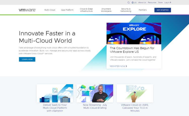
Task: Click 'Now Streaming: July Multi-Cloud Briefing' link
Action: 95,106
